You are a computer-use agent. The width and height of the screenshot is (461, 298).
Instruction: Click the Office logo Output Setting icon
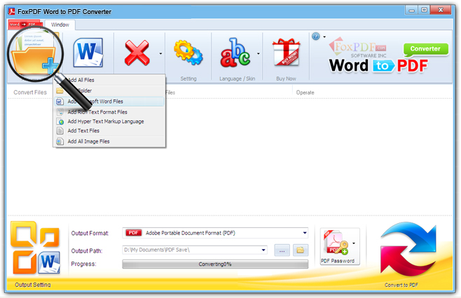click(x=35, y=248)
